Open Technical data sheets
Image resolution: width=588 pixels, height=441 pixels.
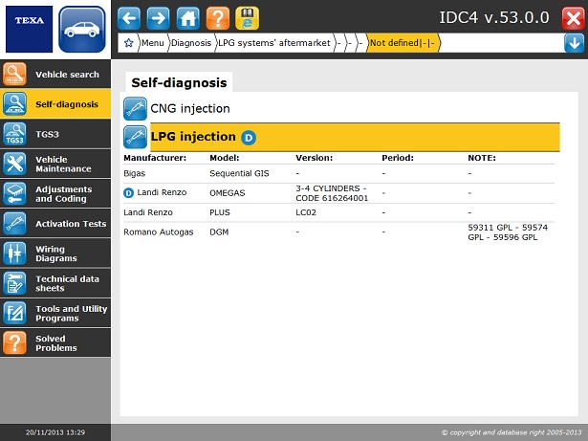pos(55,283)
